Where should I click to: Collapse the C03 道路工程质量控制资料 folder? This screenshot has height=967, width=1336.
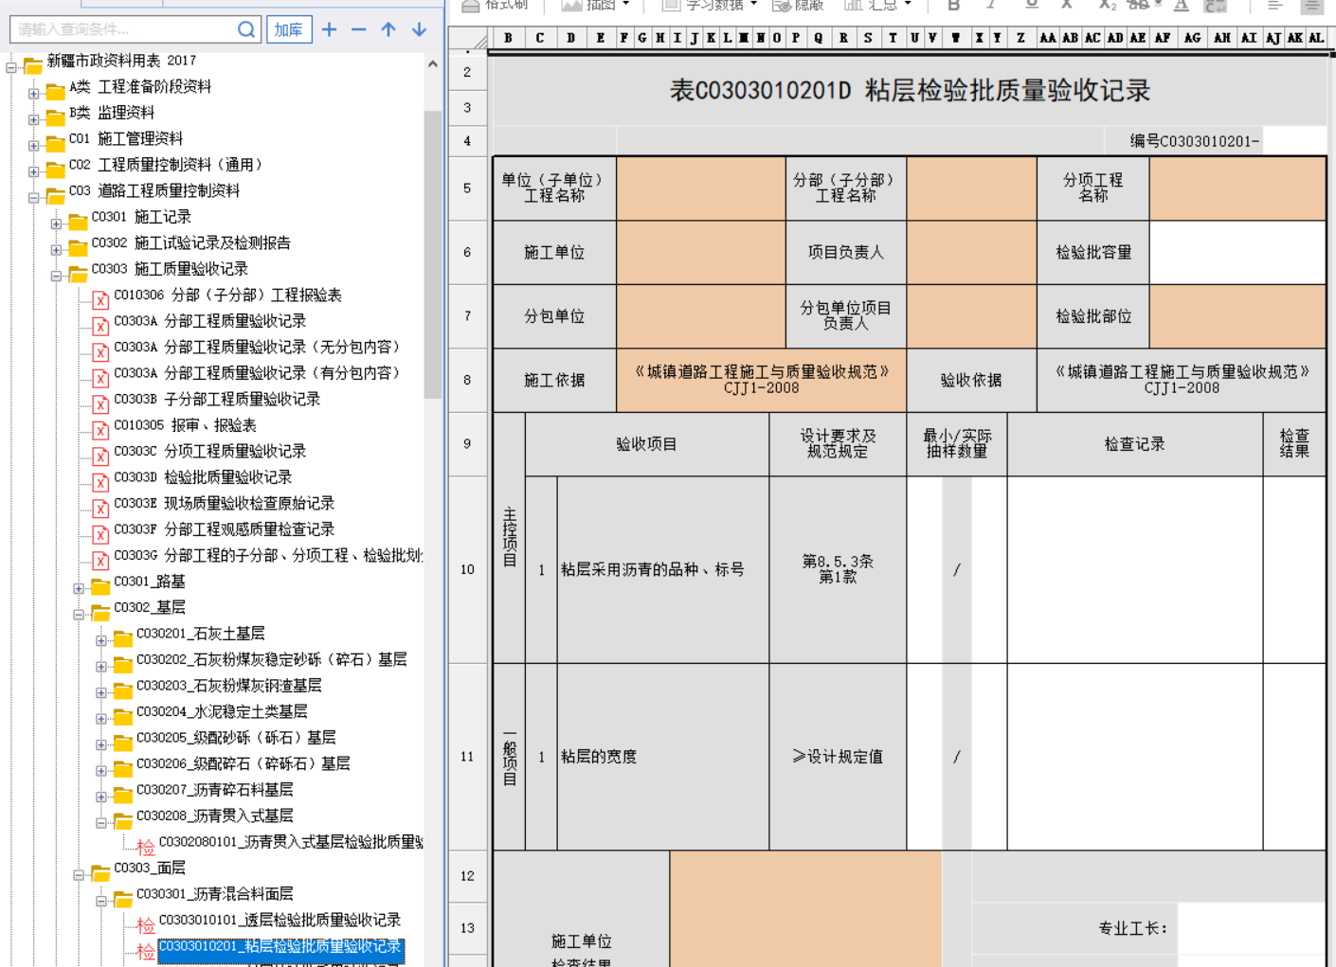pos(34,198)
